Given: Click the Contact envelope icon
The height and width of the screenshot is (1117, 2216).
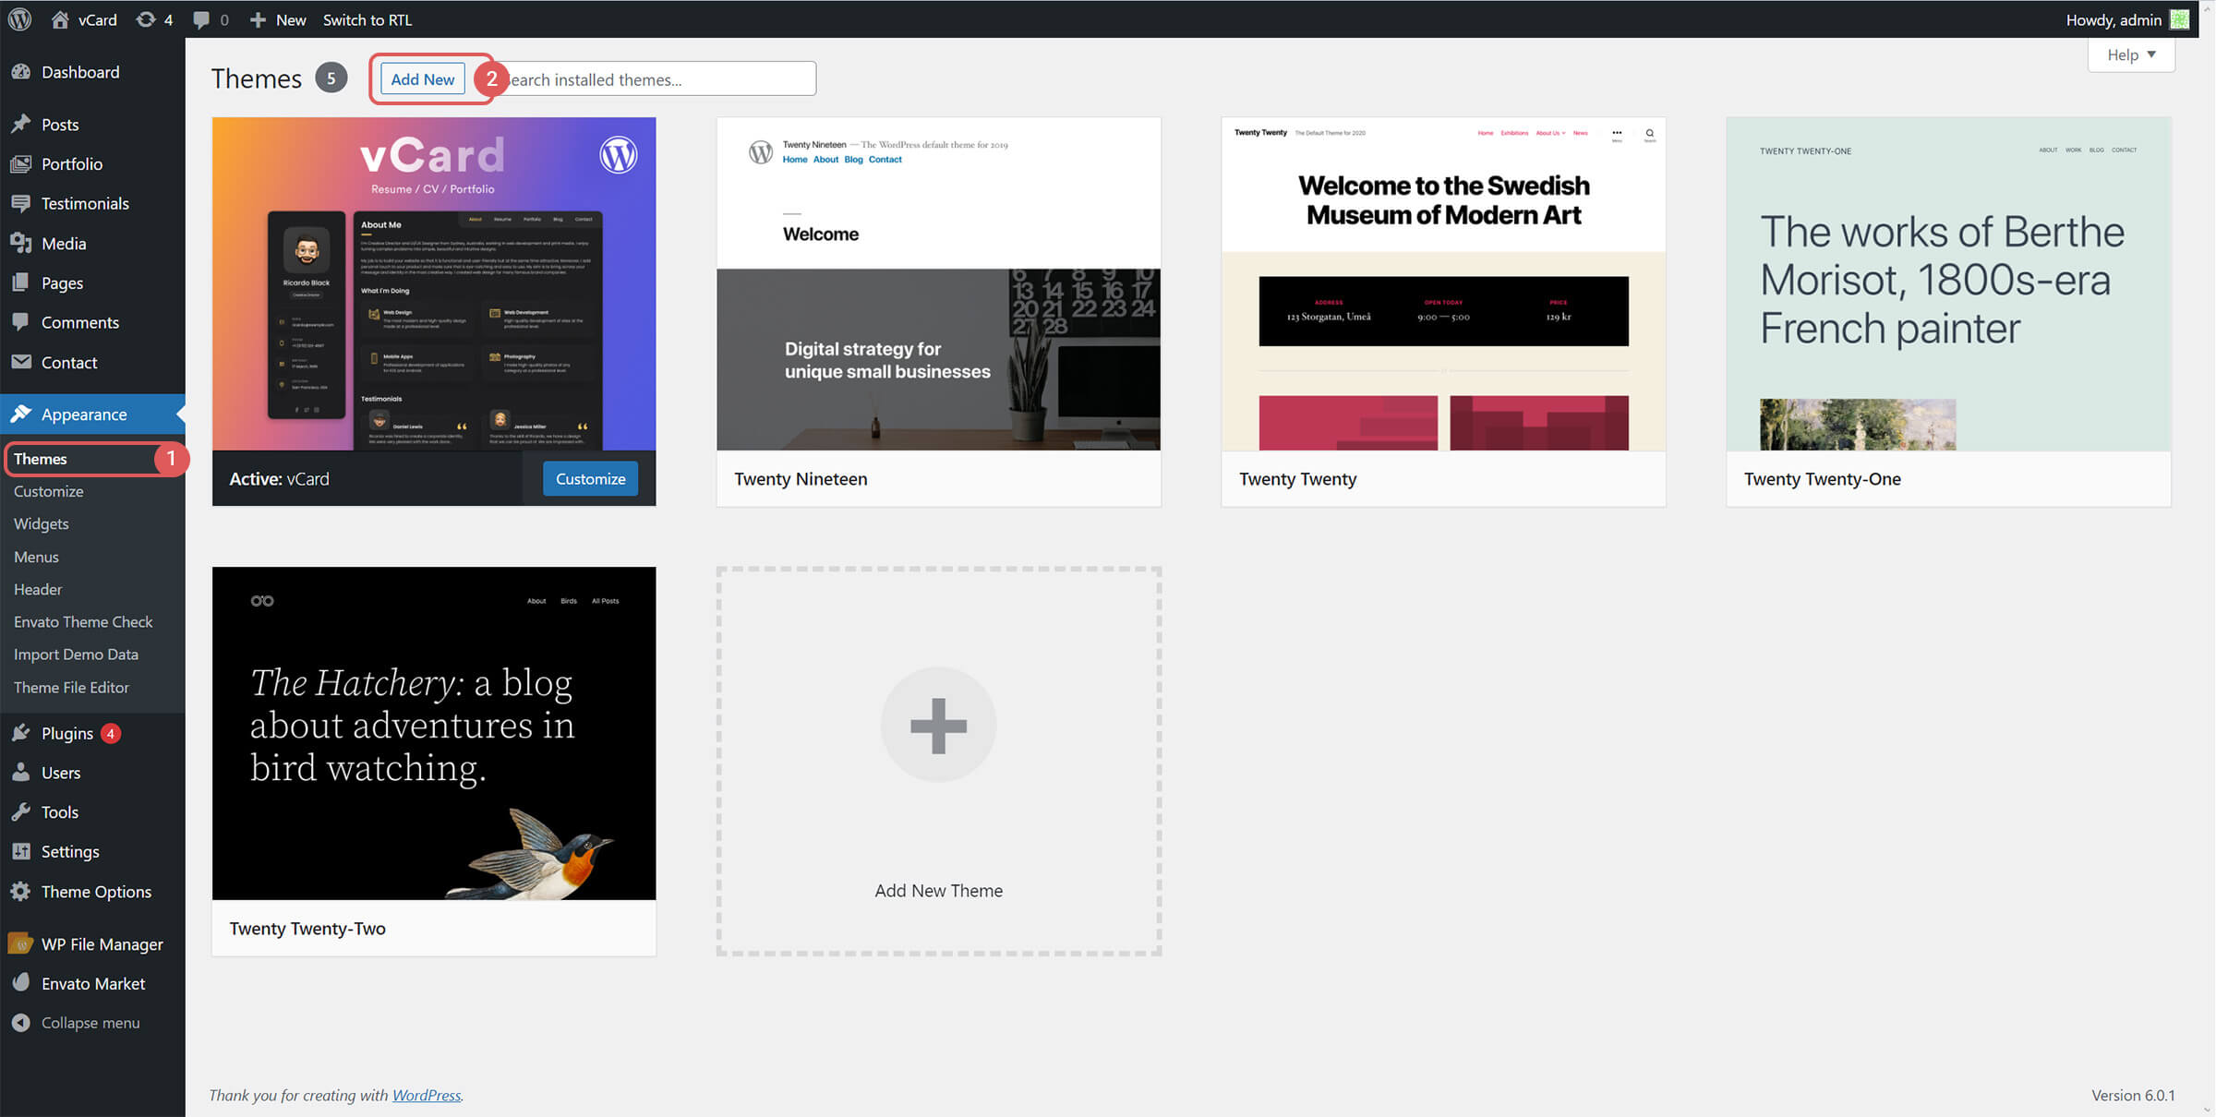Looking at the screenshot, I should (21, 362).
